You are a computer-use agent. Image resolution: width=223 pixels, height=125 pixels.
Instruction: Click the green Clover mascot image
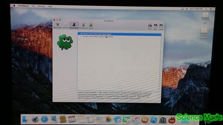65,42
